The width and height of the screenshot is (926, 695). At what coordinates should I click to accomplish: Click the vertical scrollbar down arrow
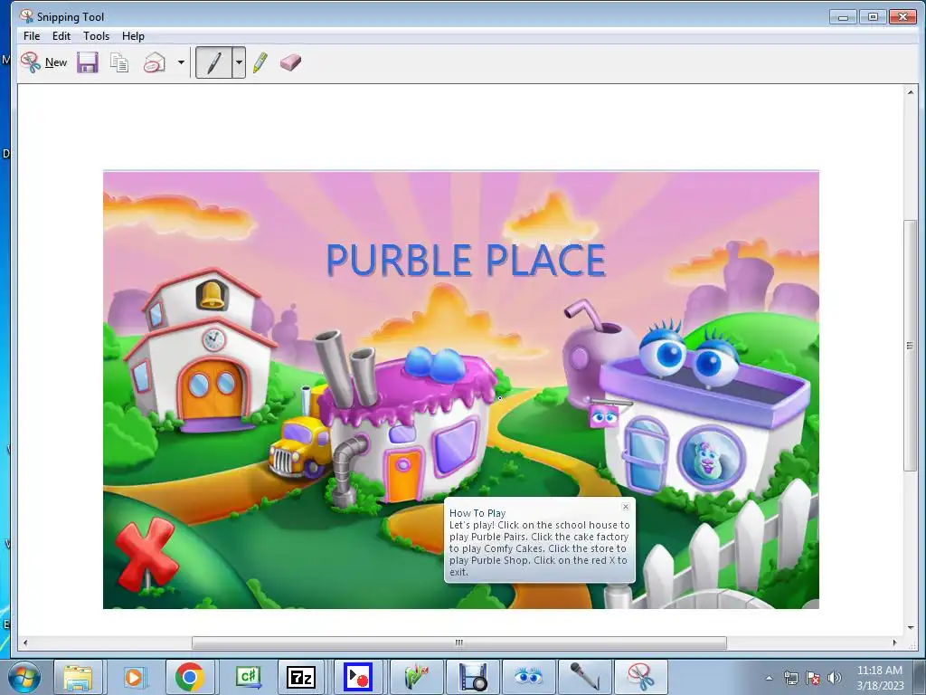pos(910,628)
